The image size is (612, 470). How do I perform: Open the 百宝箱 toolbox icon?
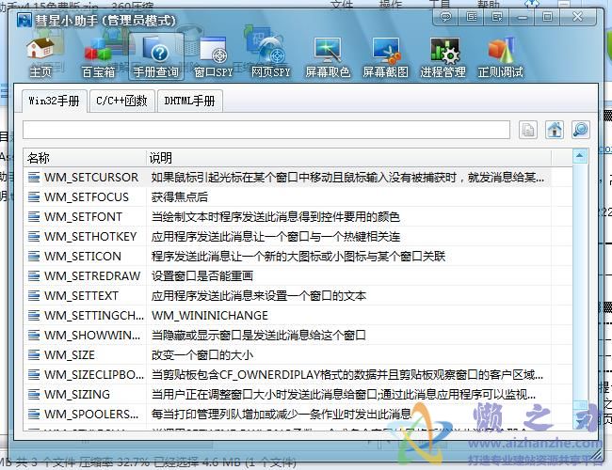[x=98, y=57]
